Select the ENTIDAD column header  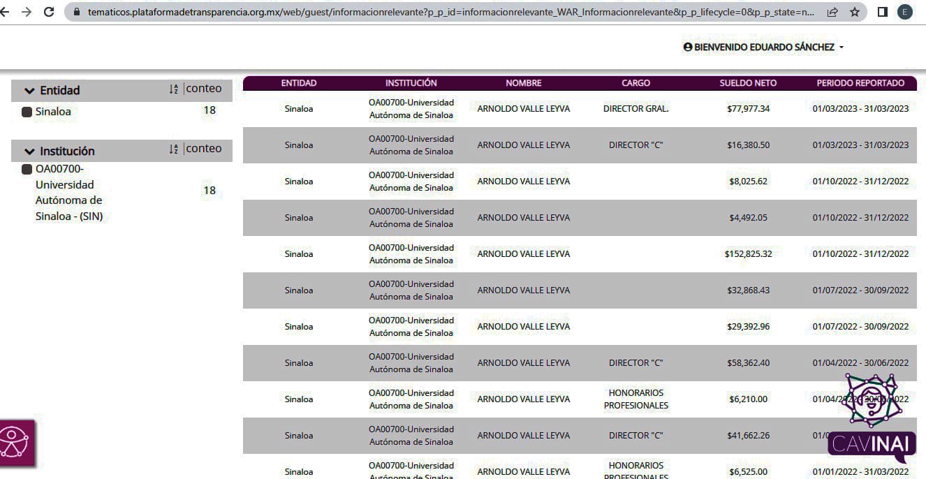click(x=299, y=83)
